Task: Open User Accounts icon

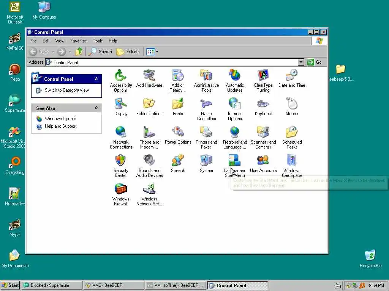Action: pos(263,164)
